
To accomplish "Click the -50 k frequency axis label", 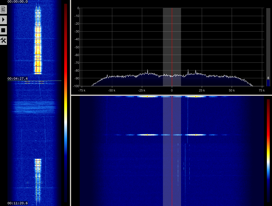I will [112, 90].
